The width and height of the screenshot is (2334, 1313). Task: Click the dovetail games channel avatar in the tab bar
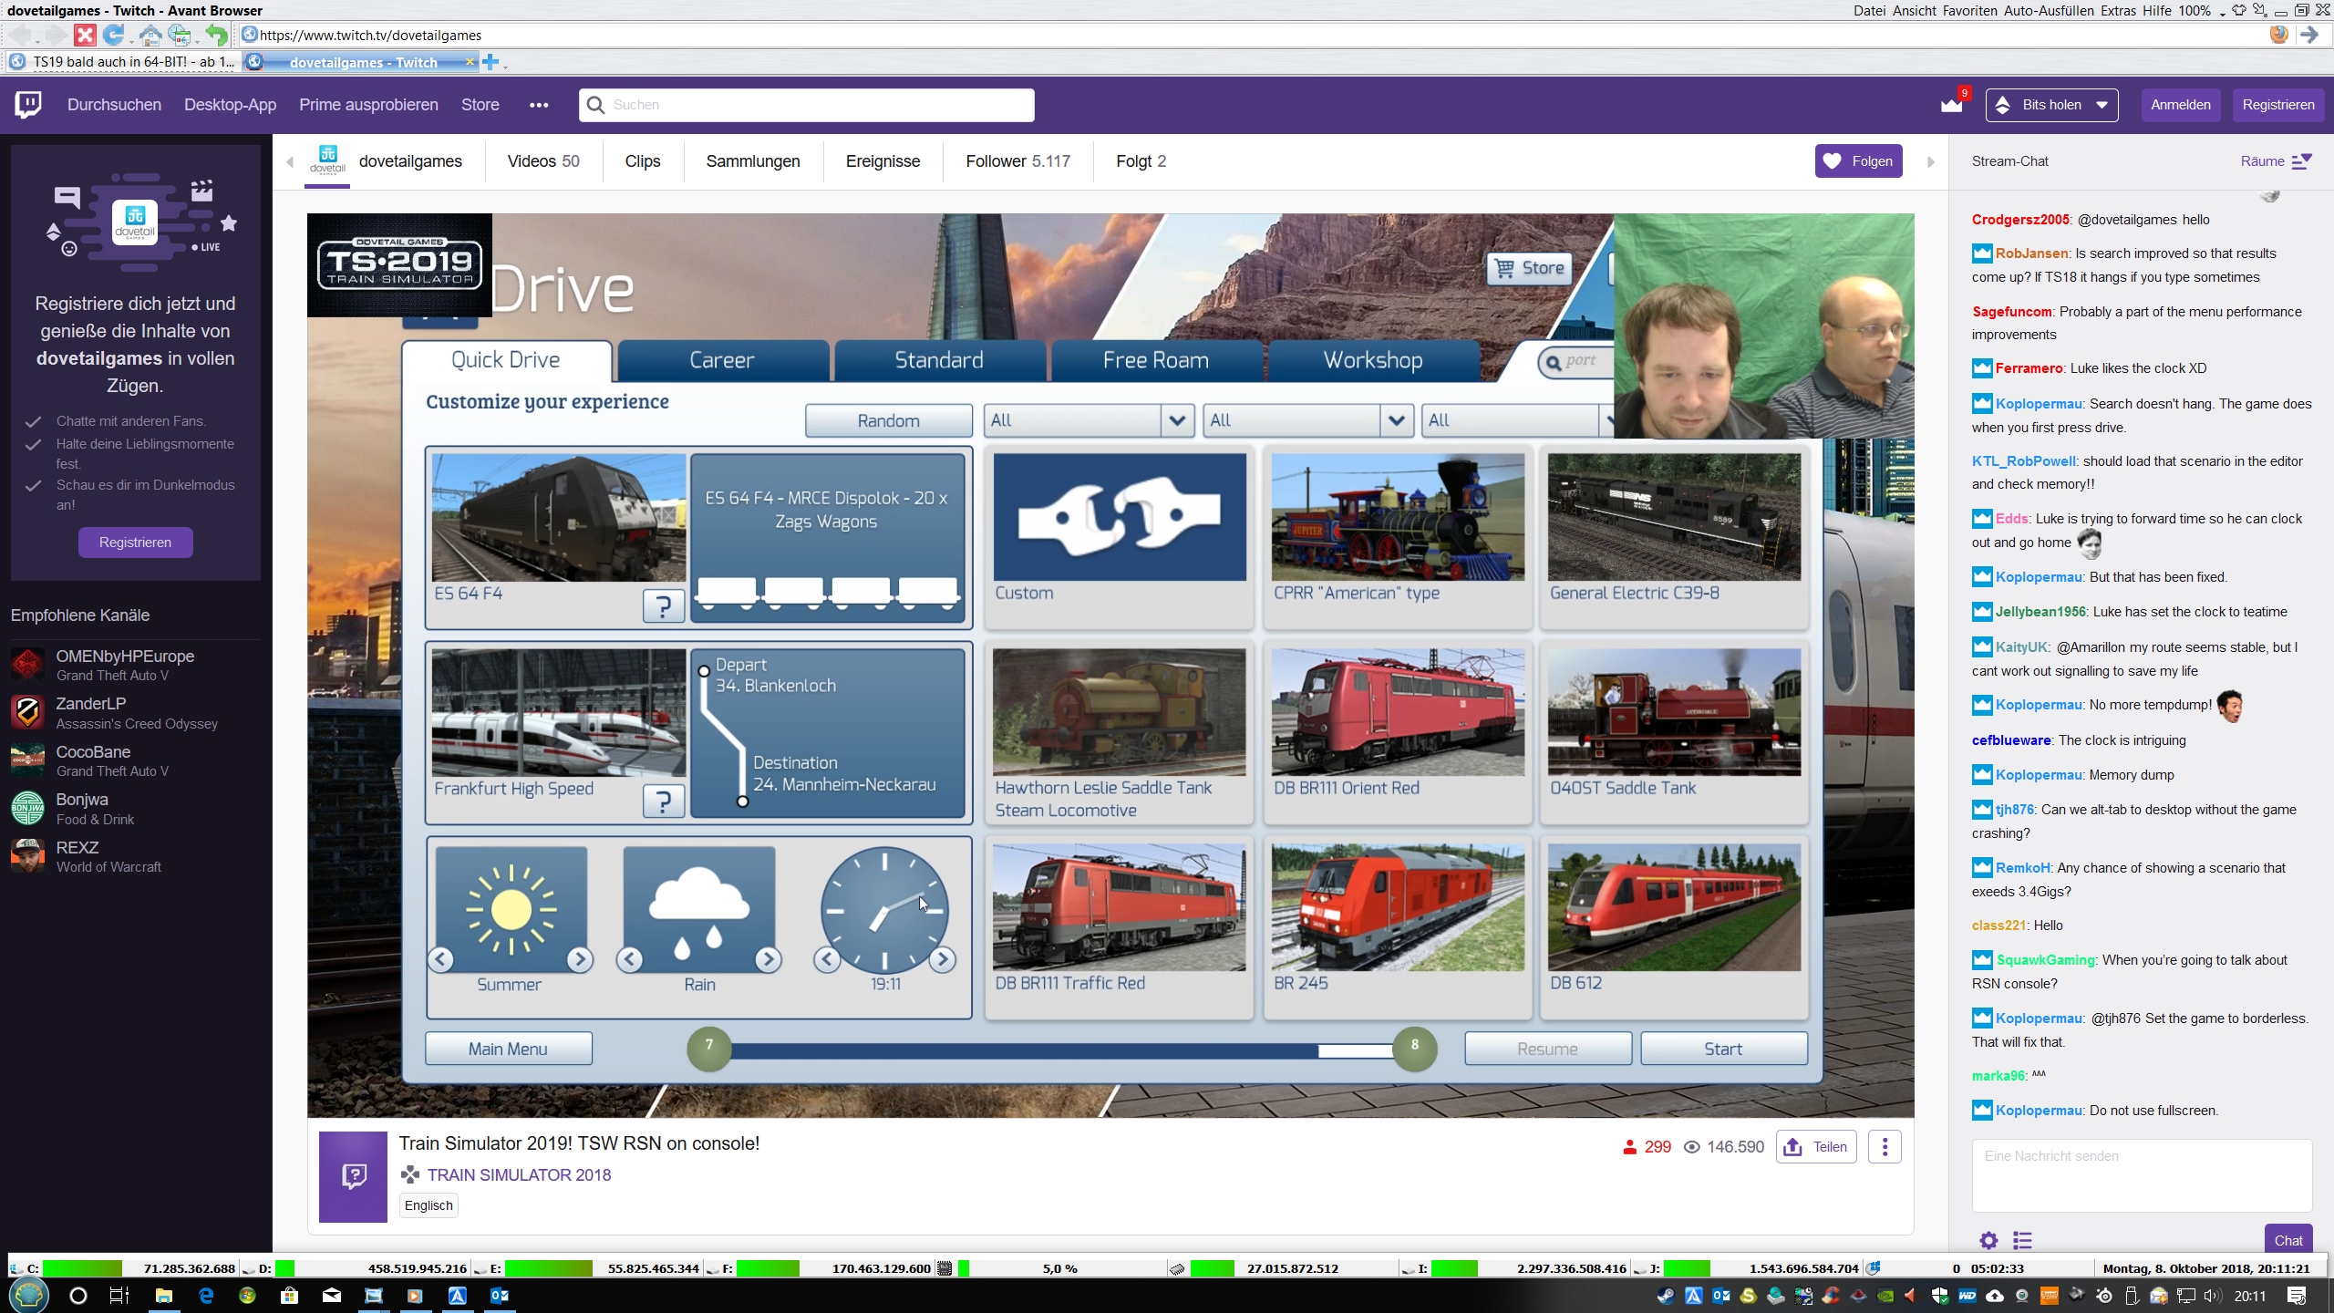point(327,160)
